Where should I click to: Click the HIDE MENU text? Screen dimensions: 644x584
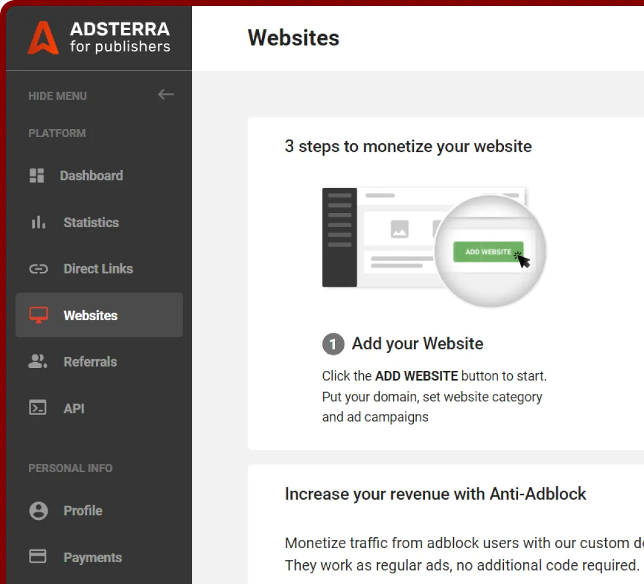click(x=58, y=96)
